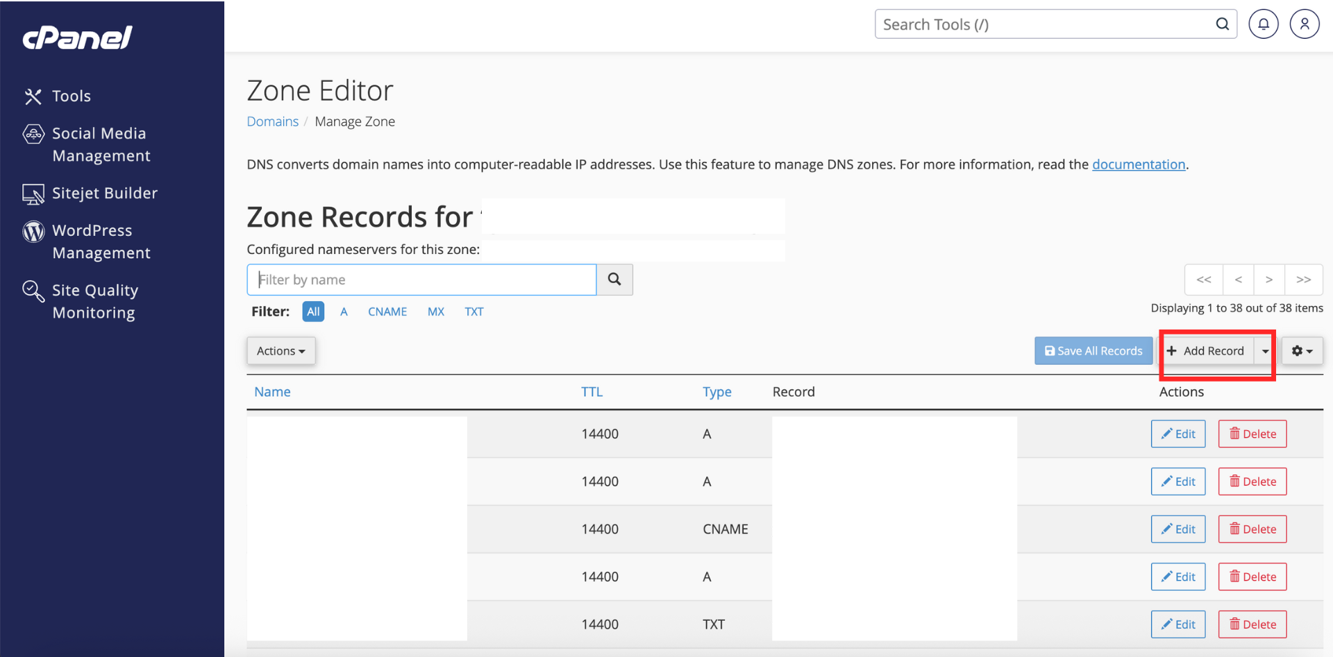1333x657 pixels.
Task: Open Site Quality Monitoring
Action: click(81, 301)
